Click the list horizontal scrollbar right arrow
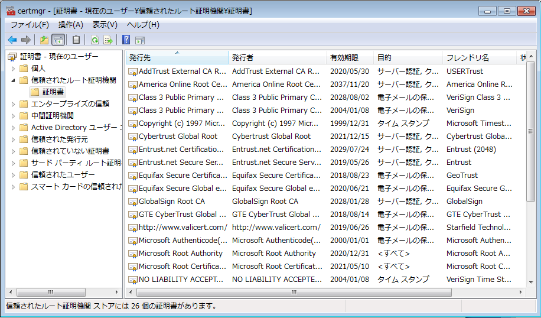This screenshot has height=318, width=541. coord(521,293)
